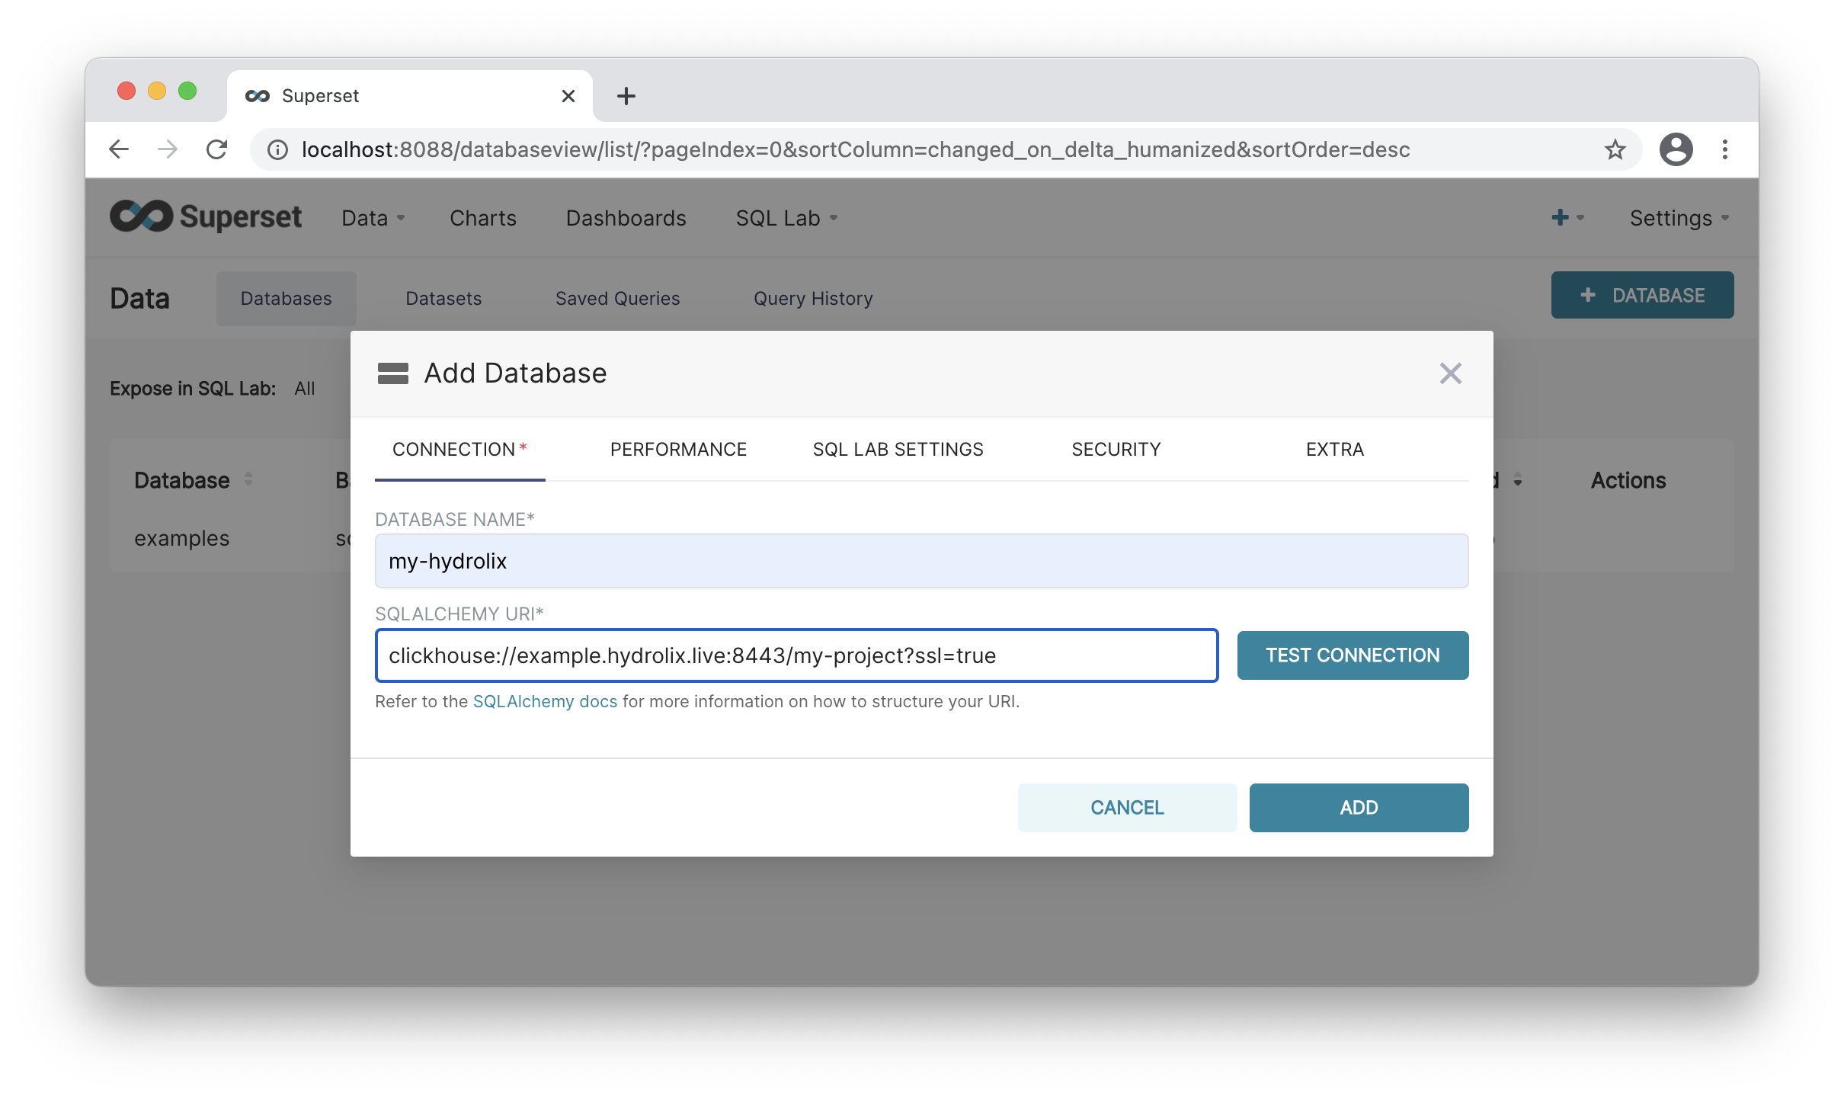Open the Query History tab
This screenshot has height=1099, width=1844.
(813, 299)
